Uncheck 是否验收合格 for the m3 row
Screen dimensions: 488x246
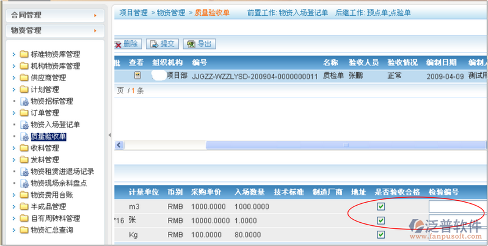pos(381,206)
